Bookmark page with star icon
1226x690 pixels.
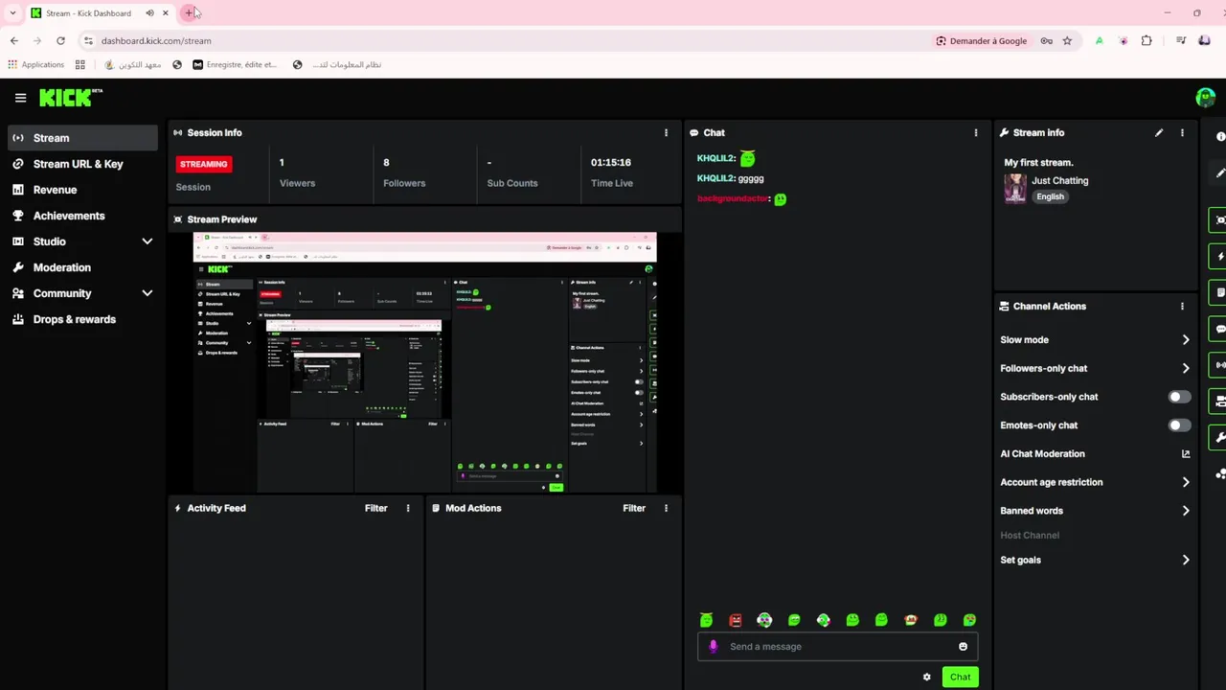point(1067,41)
